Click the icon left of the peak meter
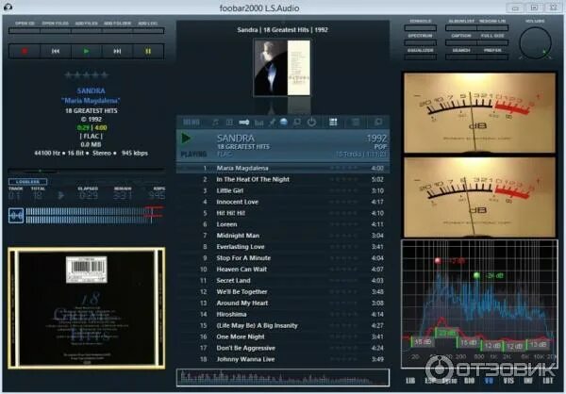The height and width of the screenshot is (394, 566). pyautogui.click(x=16, y=216)
